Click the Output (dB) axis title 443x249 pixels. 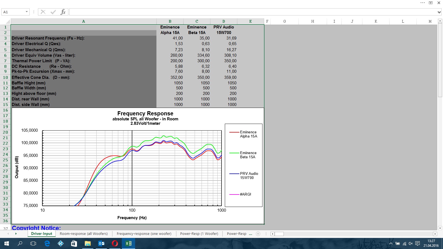tap(17, 167)
